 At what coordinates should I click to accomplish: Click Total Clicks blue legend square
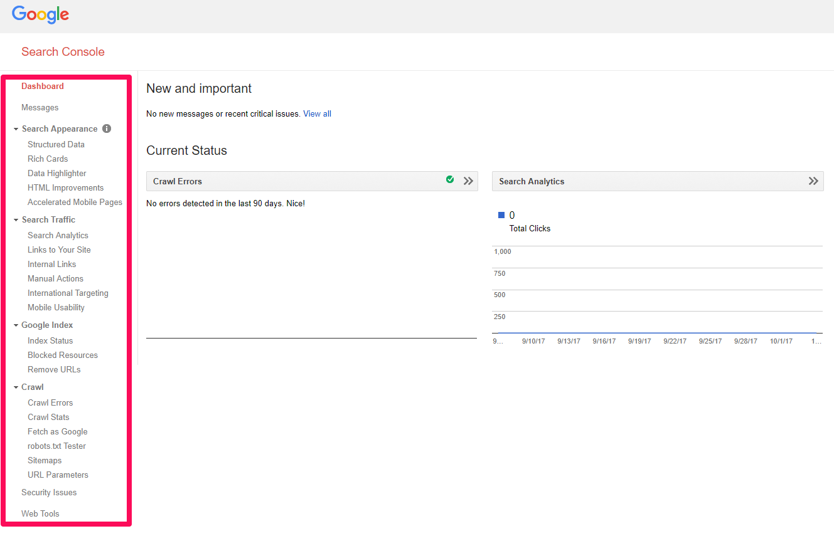pyautogui.click(x=501, y=215)
